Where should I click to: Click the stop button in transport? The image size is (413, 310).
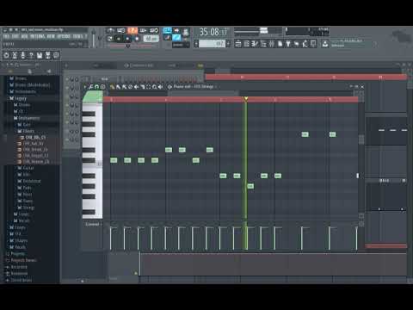127,38
